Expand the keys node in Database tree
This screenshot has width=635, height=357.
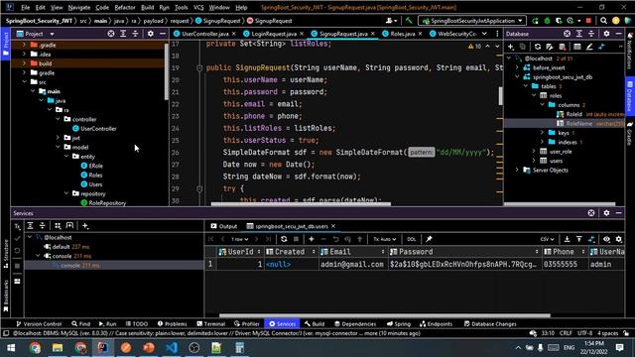(x=543, y=132)
